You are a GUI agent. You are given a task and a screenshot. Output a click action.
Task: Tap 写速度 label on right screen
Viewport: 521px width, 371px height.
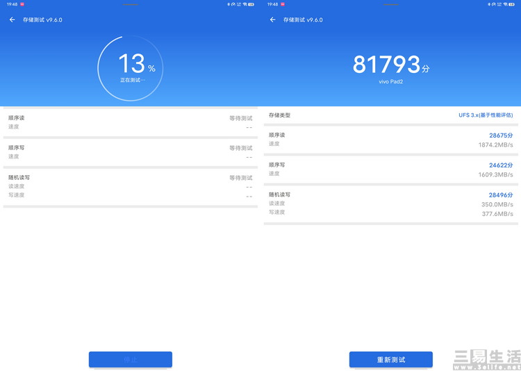tap(276, 212)
